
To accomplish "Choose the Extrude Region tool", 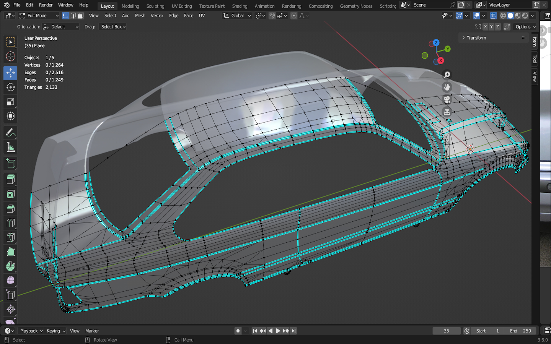I will (10, 179).
